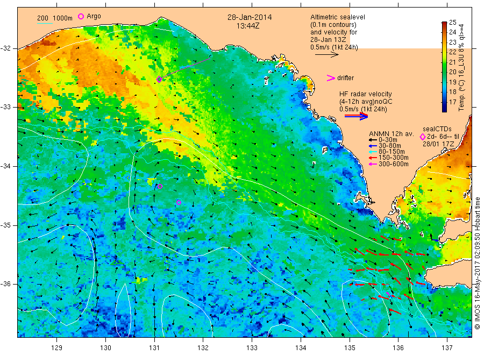
Task: Click the -33 latitude axis label
Action: (x=5, y=107)
